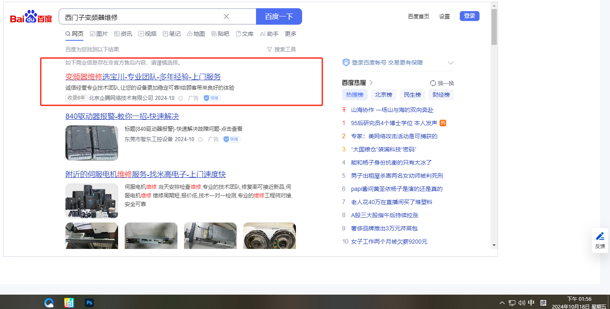The image size is (610, 309).
Task: Refresh hot list with 换一换
Action: tap(442, 83)
